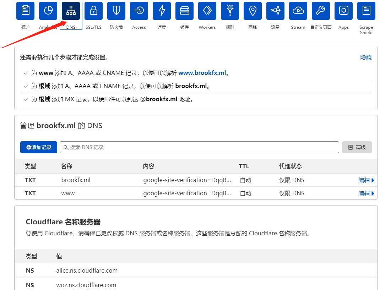The height and width of the screenshot is (290, 380).
Task: Select the 网络 (Network) location pin icon
Action: click(253, 10)
